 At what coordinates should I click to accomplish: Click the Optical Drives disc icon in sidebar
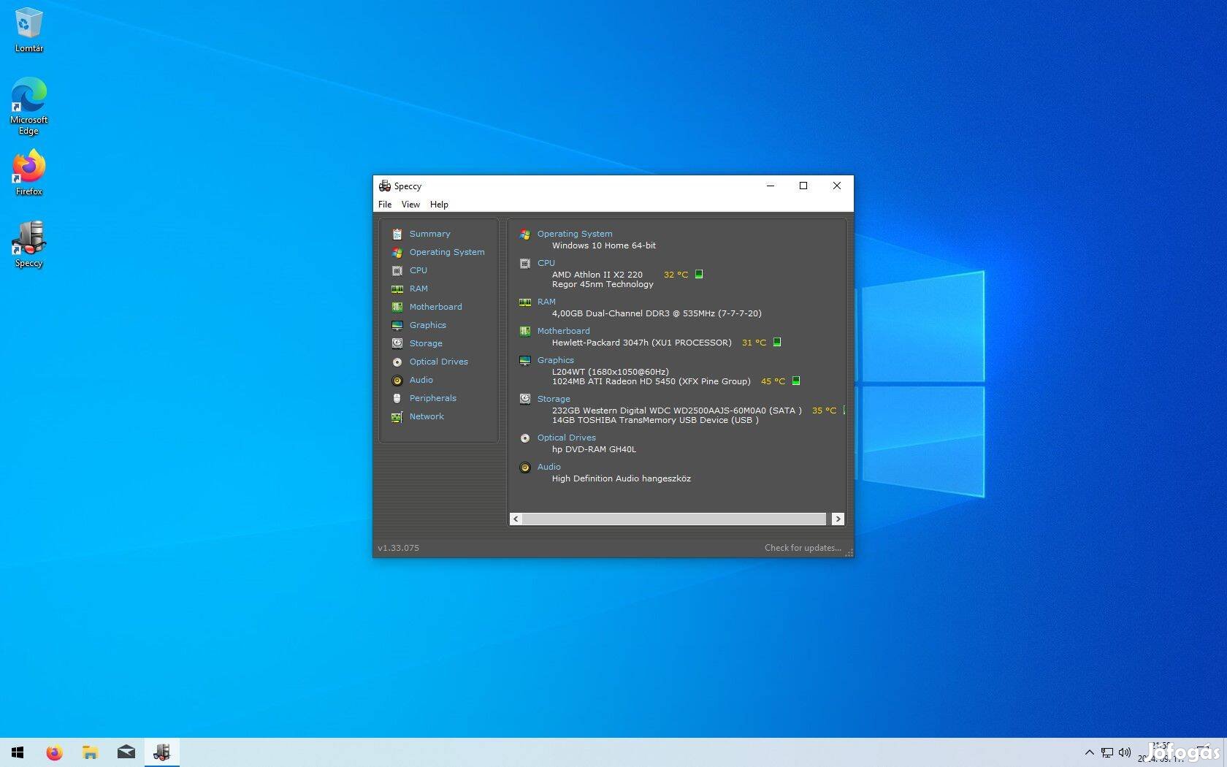click(397, 362)
